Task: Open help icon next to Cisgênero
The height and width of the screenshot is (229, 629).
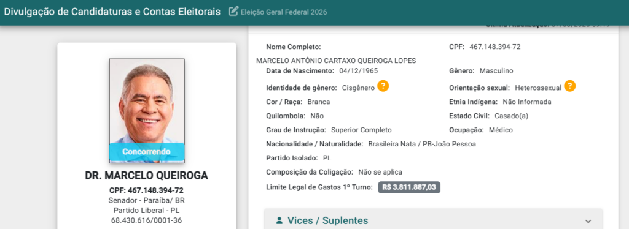Action: point(383,86)
